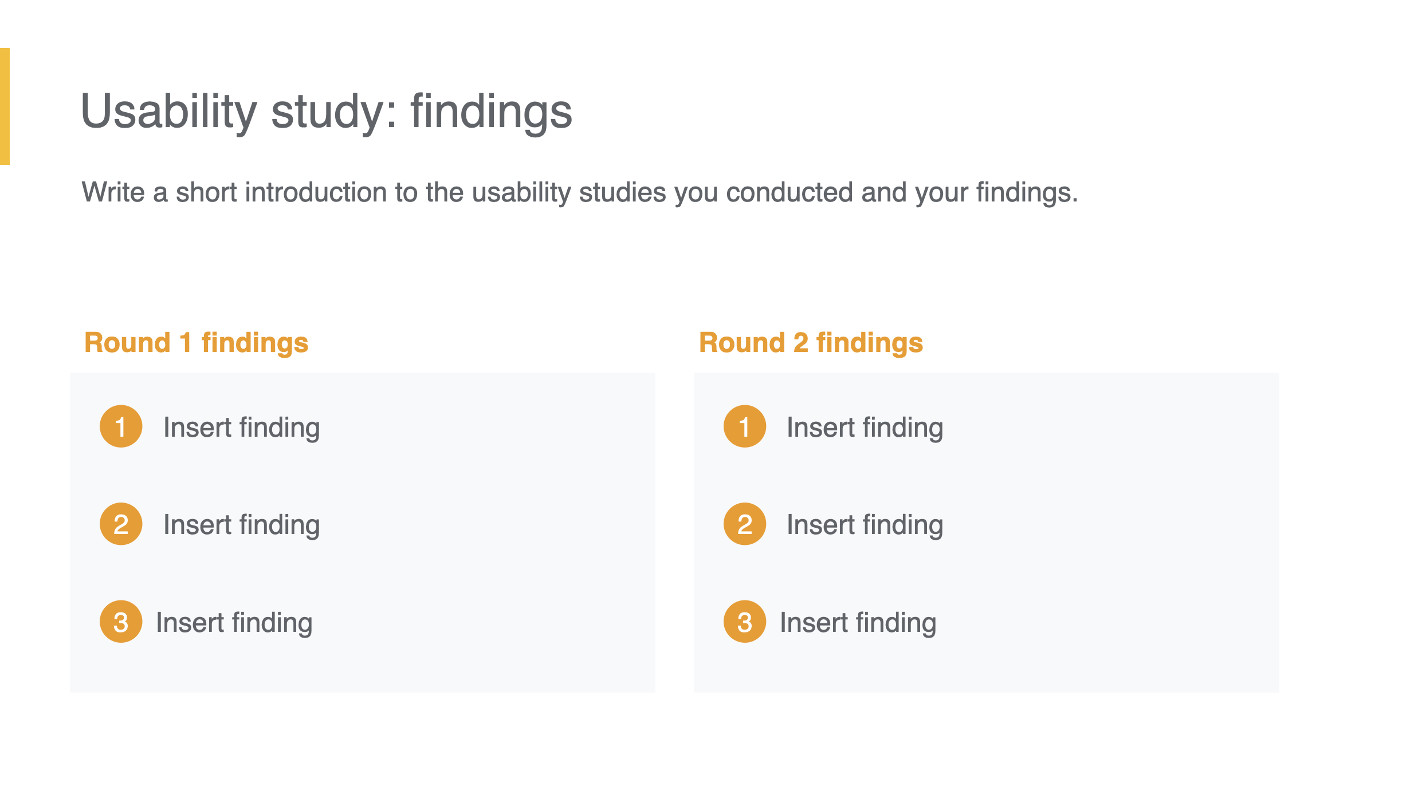Select the yellow accent bar beside the title
Viewport: 1414px width, 791px height.
[5, 106]
